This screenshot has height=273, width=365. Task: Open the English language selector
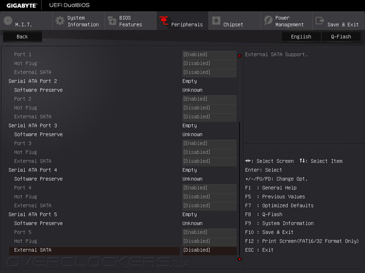tap(301, 37)
